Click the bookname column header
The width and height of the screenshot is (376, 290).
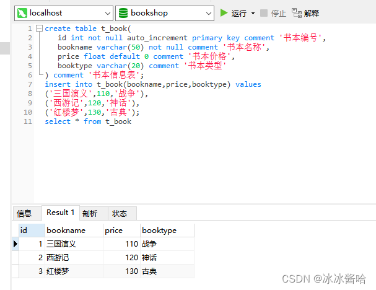[74, 231]
